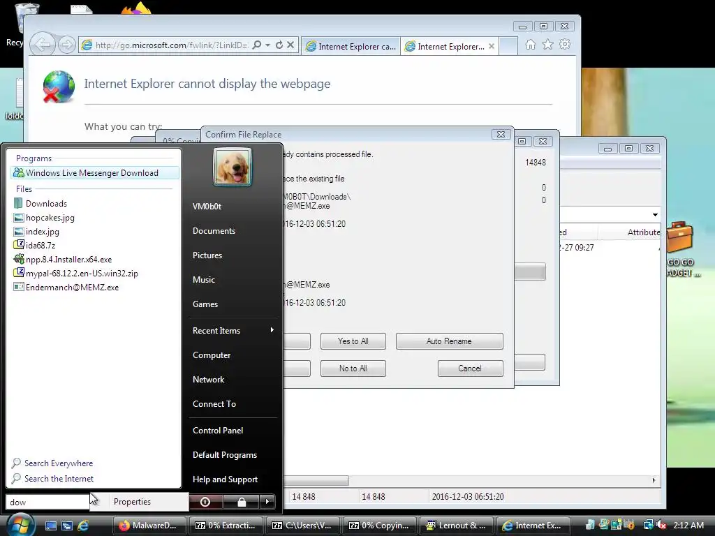Open Default Programs from Start menu
This screenshot has height=536, width=715.
point(225,455)
